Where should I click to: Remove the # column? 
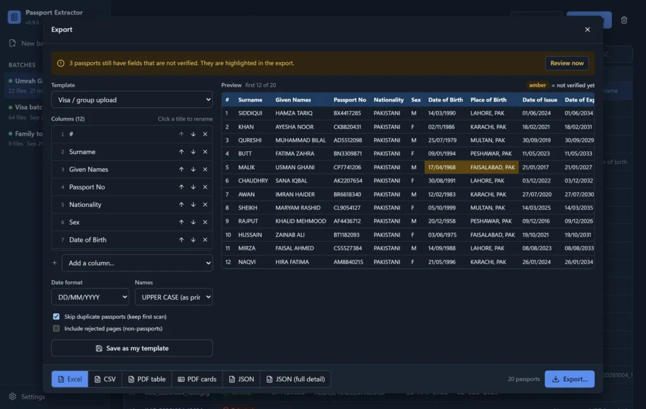(205, 134)
